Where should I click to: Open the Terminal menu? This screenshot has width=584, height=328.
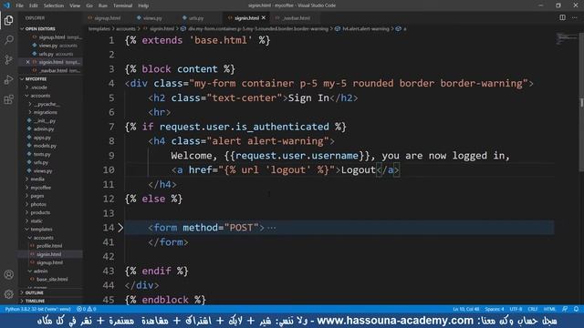point(123,5)
